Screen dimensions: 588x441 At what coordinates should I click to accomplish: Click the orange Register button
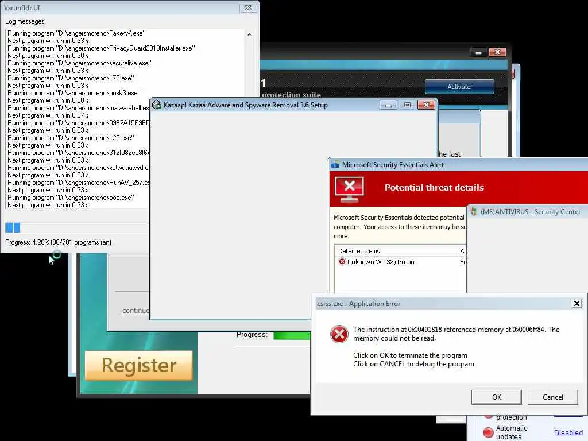(x=139, y=365)
